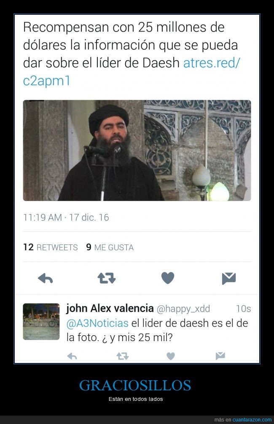This screenshot has width=274, height=424.
Task: Like john Alex valencia's reply
Action: (x=170, y=356)
